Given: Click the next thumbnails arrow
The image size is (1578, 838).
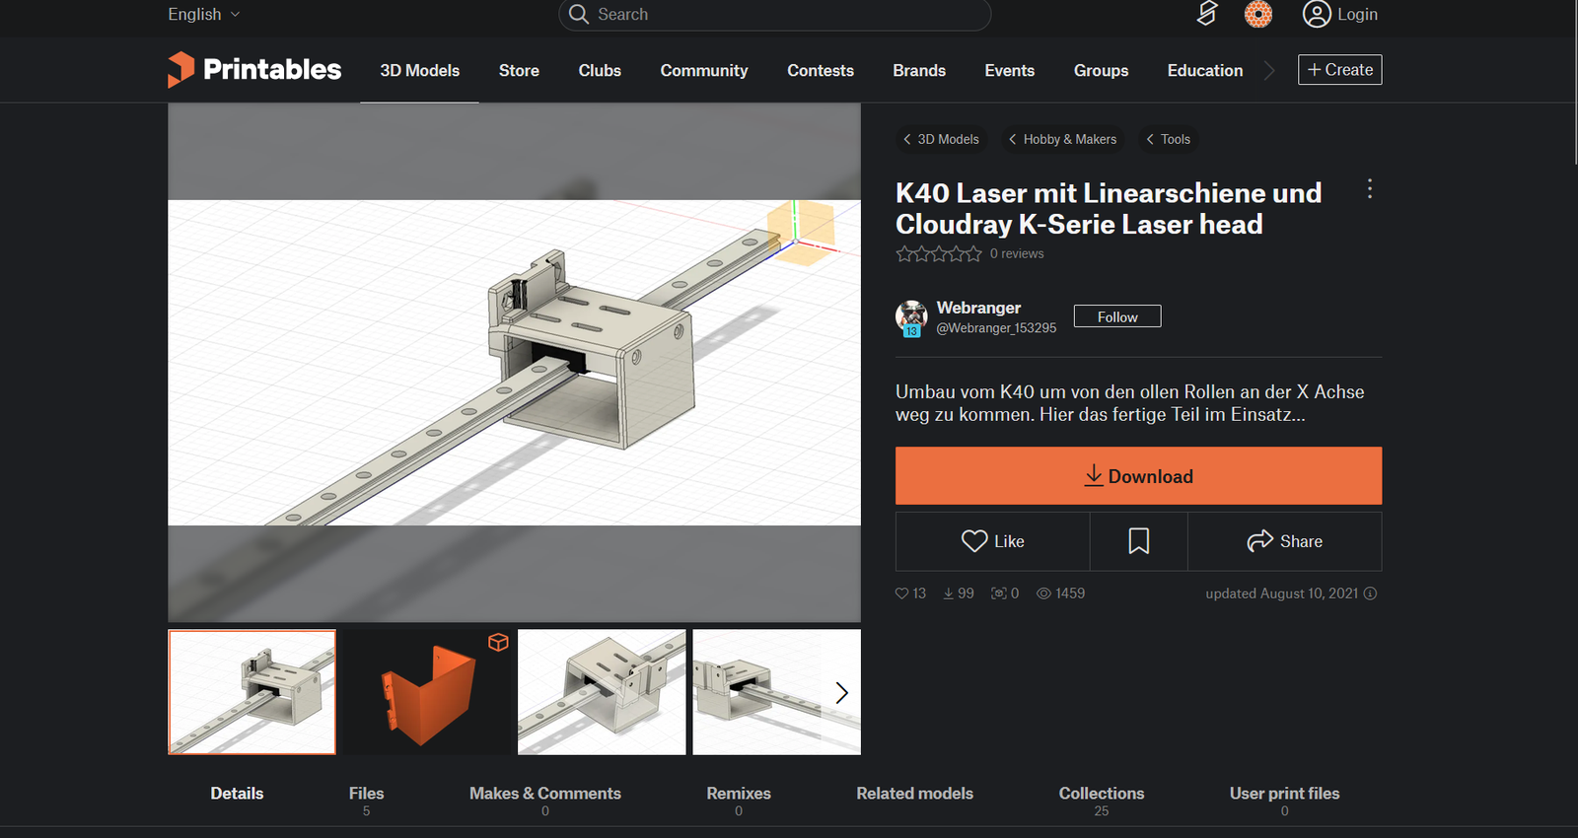Looking at the screenshot, I should 841,693.
